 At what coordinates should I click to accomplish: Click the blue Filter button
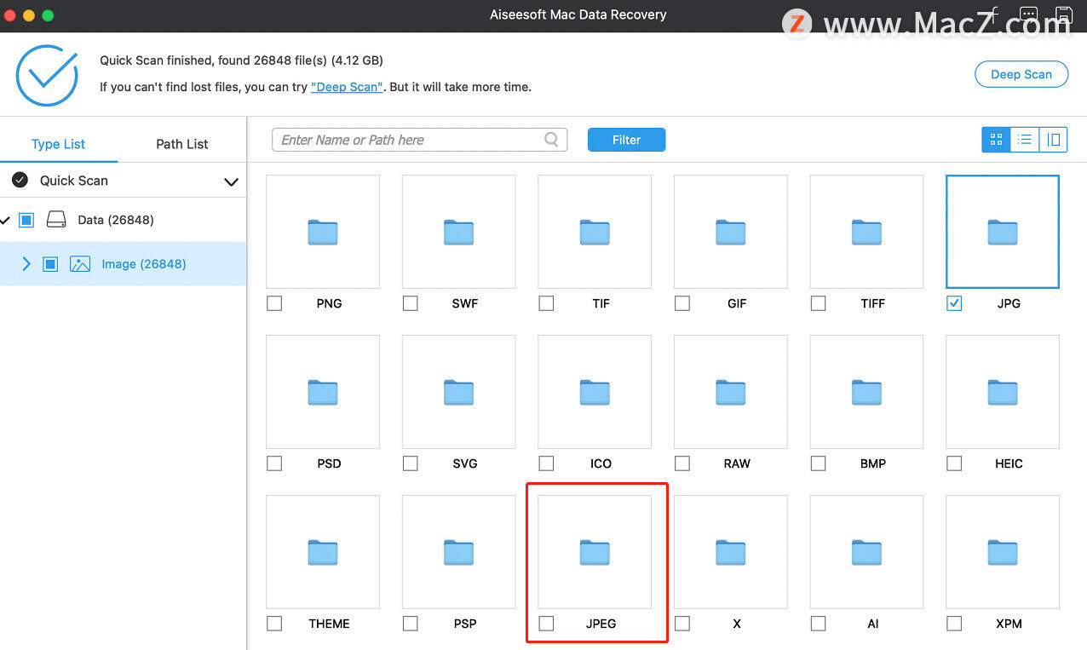[x=626, y=140]
